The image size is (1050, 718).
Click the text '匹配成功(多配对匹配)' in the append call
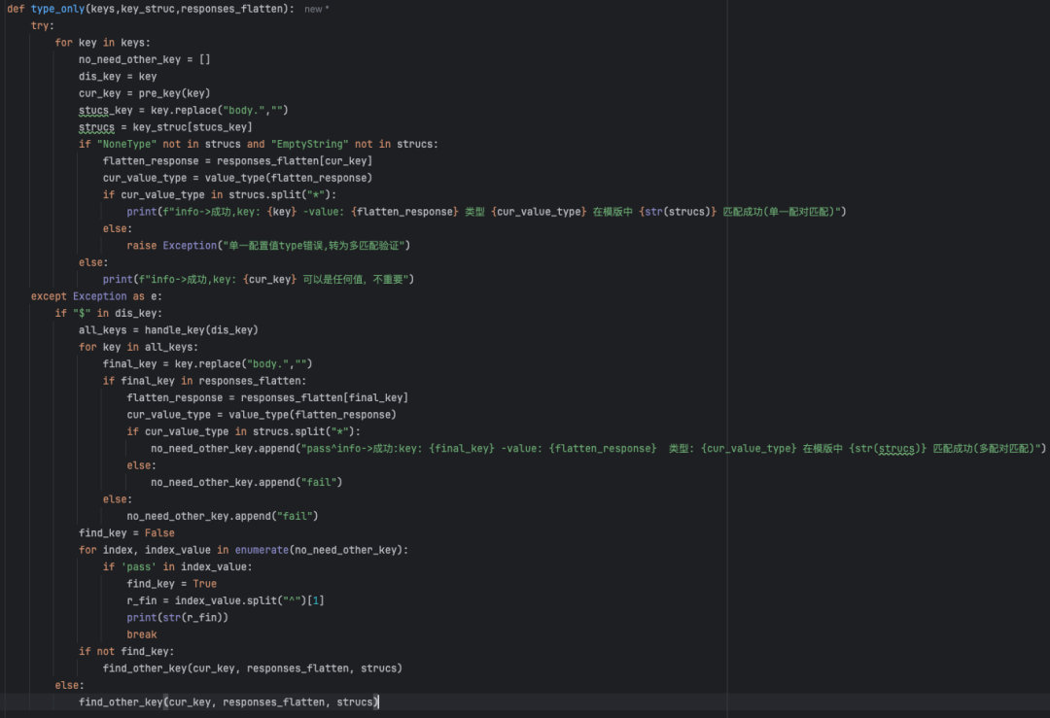point(984,448)
